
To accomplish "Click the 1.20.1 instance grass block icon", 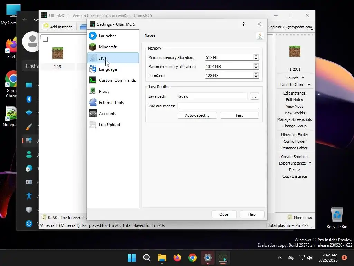I will (x=295, y=51).
